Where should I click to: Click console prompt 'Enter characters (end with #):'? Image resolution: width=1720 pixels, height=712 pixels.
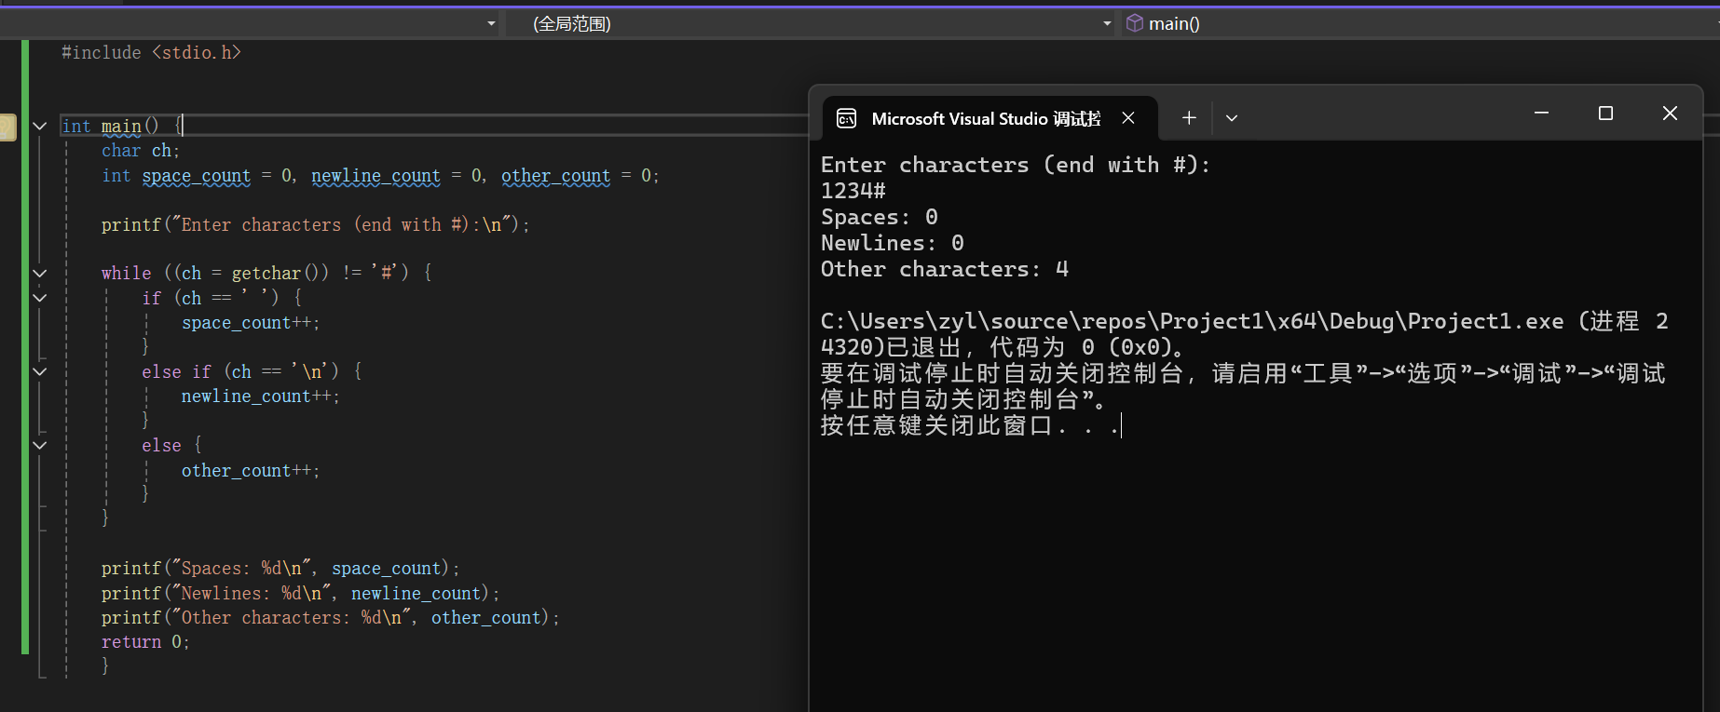pos(1016,165)
